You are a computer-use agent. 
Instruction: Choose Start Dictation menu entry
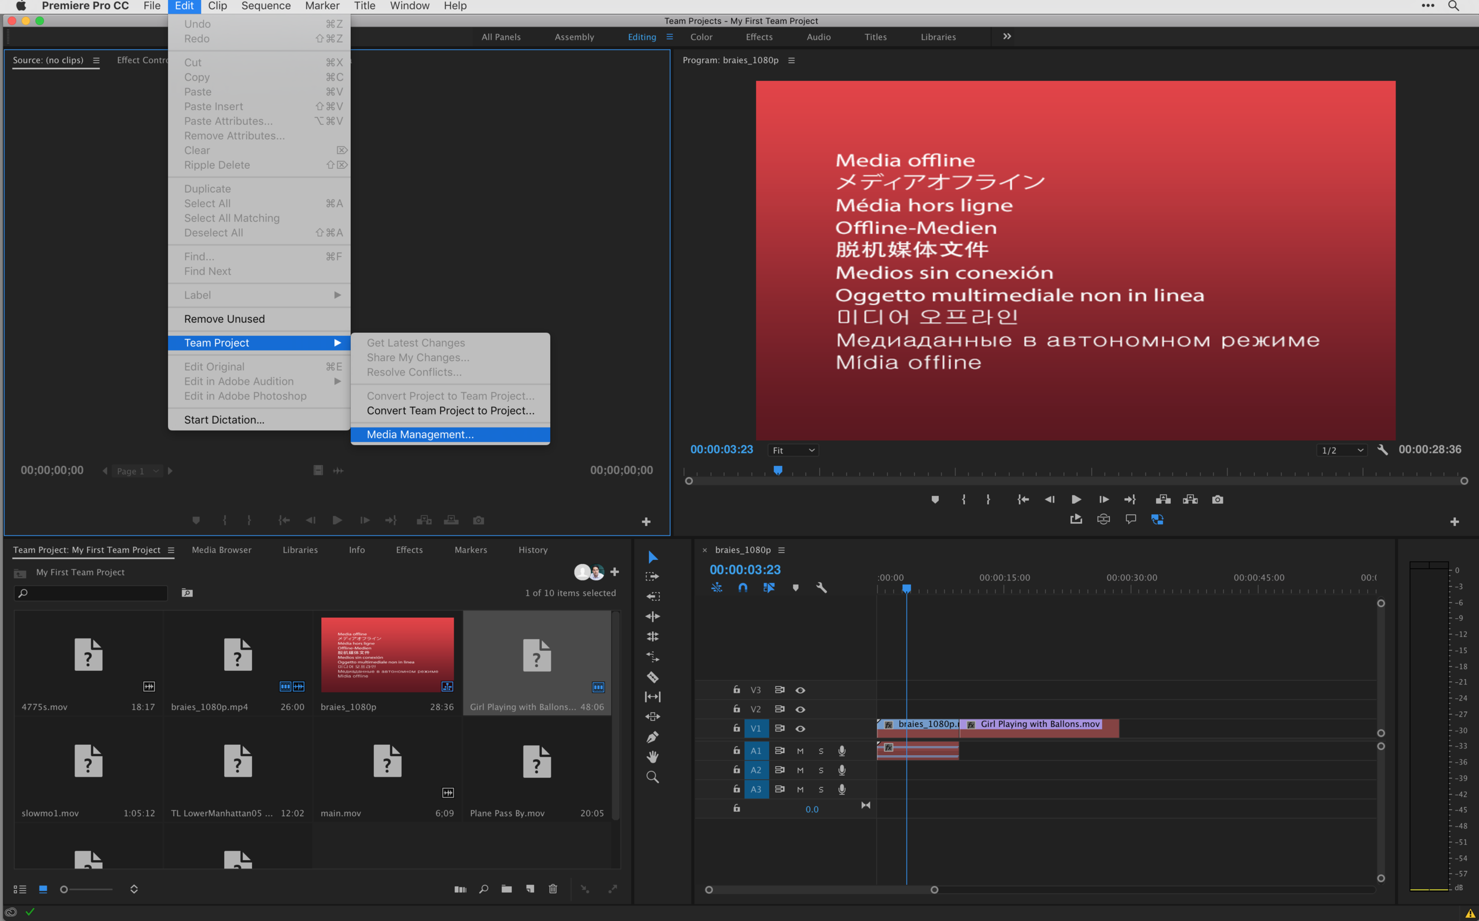click(259, 420)
